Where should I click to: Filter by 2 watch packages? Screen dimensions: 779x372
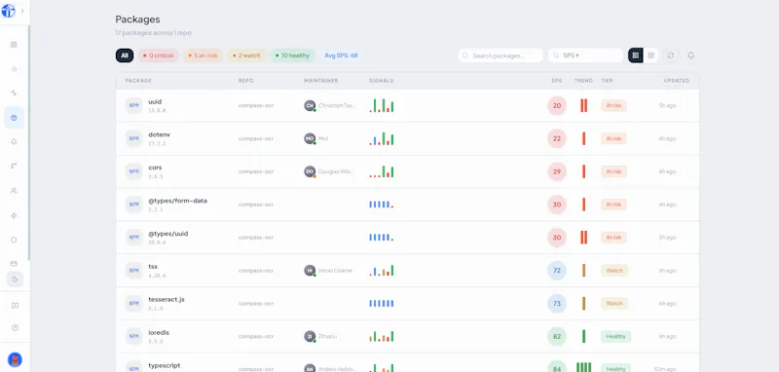246,56
